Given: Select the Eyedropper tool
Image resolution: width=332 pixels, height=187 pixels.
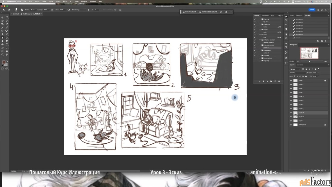Looking at the screenshot, I should (7, 24).
